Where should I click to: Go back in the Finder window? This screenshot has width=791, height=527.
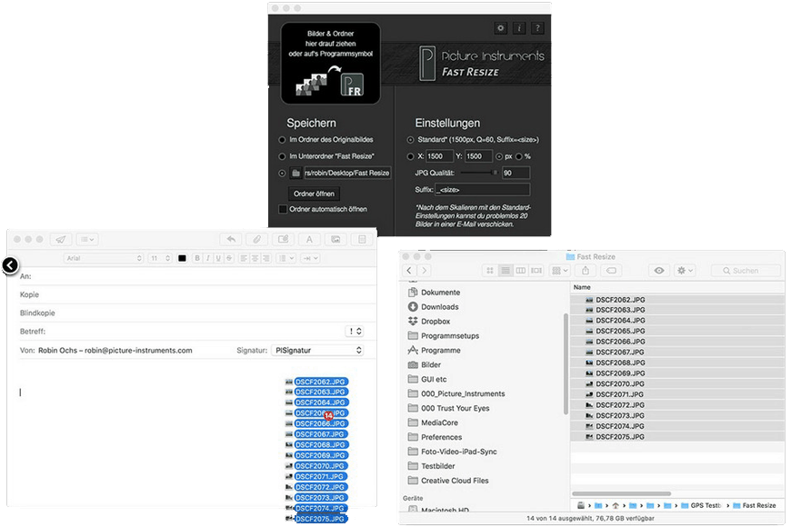pyautogui.click(x=409, y=270)
